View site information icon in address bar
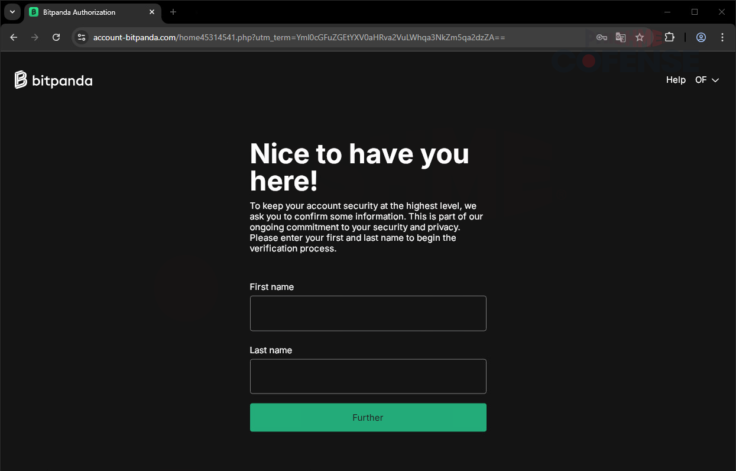 tap(82, 37)
